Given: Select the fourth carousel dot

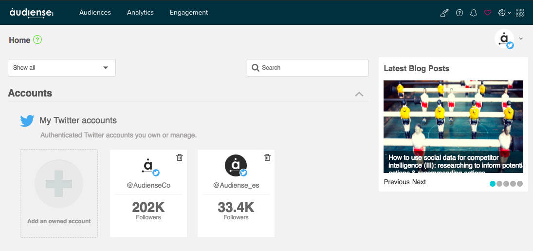Looking at the screenshot, I should click(513, 184).
